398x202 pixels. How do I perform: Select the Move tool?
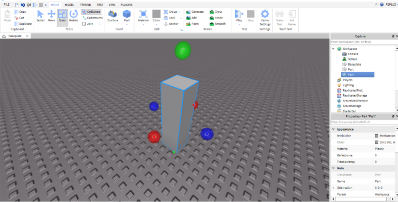[51, 16]
